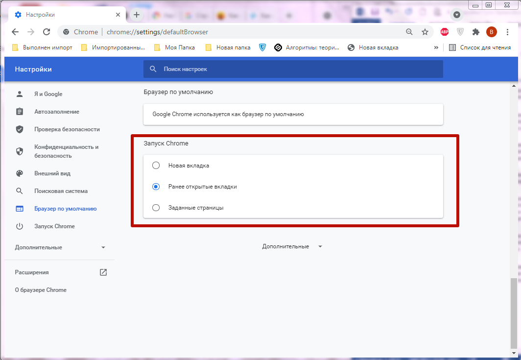Image resolution: width=521 pixels, height=360 pixels.
Task: Select the "Заданные страницы" radio option
Action: pyautogui.click(x=156, y=208)
